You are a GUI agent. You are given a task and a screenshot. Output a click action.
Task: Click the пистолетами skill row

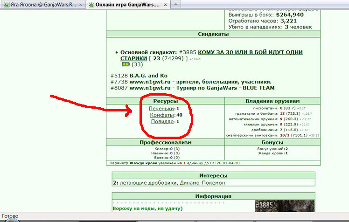[279, 108]
